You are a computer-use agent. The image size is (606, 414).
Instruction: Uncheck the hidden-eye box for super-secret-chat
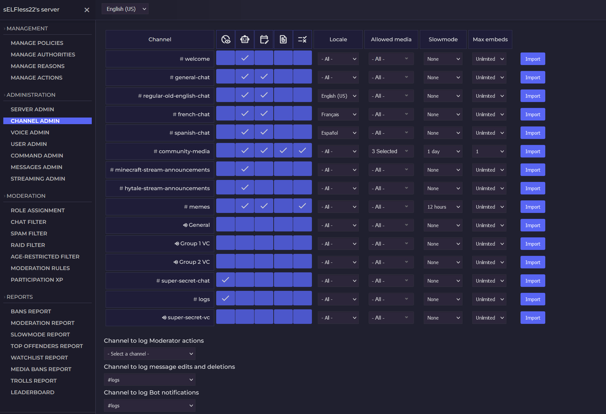pyautogui.click(x=225, y=280)
